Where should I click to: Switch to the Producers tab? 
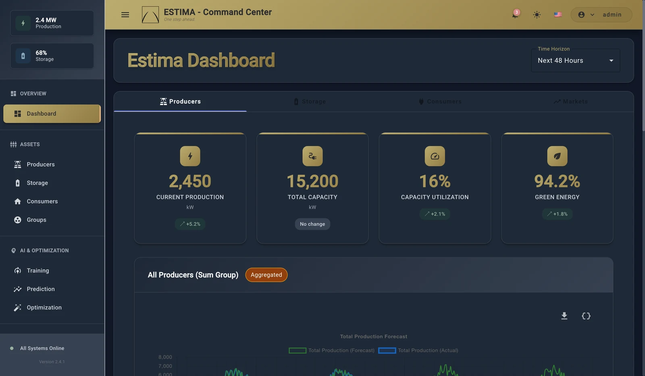[x=180, y=101]
